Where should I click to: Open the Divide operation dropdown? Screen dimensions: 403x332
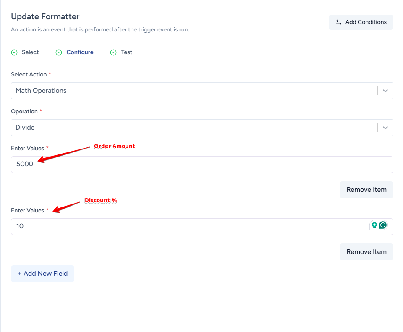(193, 128)
